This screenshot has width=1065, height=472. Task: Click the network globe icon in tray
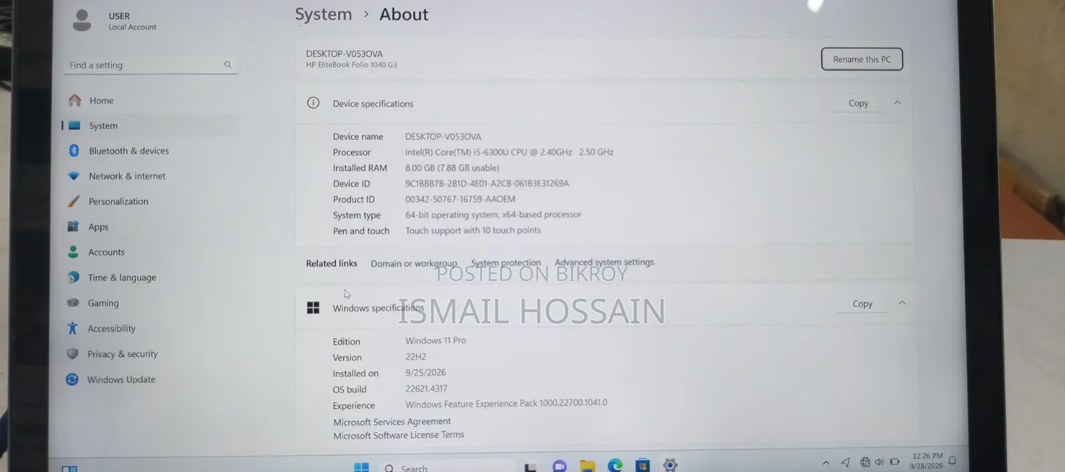(865, 462)
